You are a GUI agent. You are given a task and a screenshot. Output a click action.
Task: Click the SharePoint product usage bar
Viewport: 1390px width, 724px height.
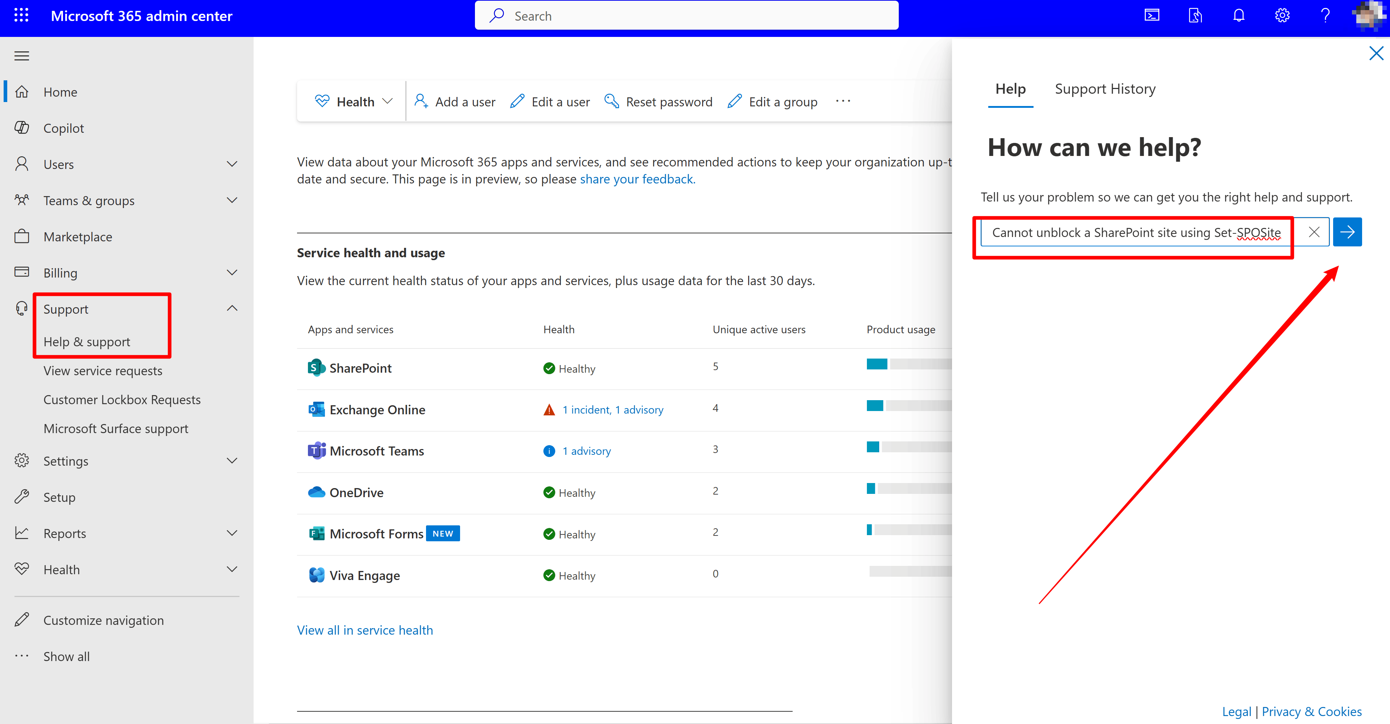click(x=877, y=364)
